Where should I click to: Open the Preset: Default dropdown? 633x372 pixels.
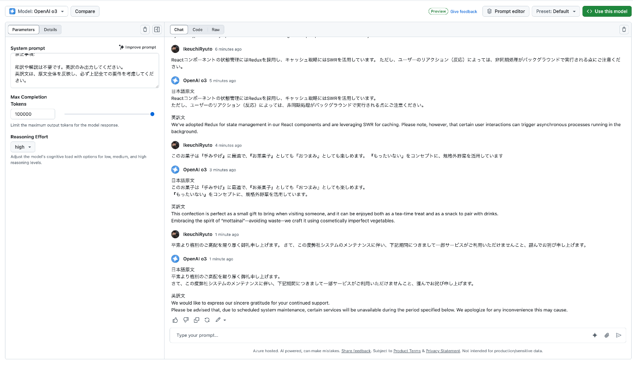[556, 11]
